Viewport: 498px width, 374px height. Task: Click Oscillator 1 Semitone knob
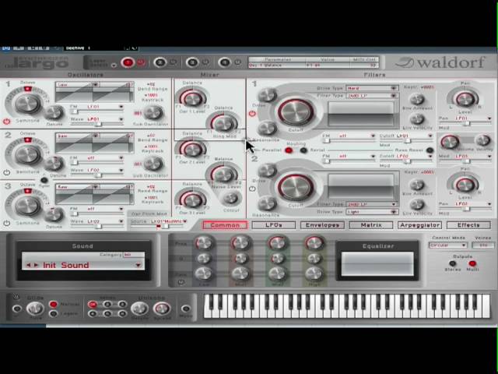click(28, 104)
